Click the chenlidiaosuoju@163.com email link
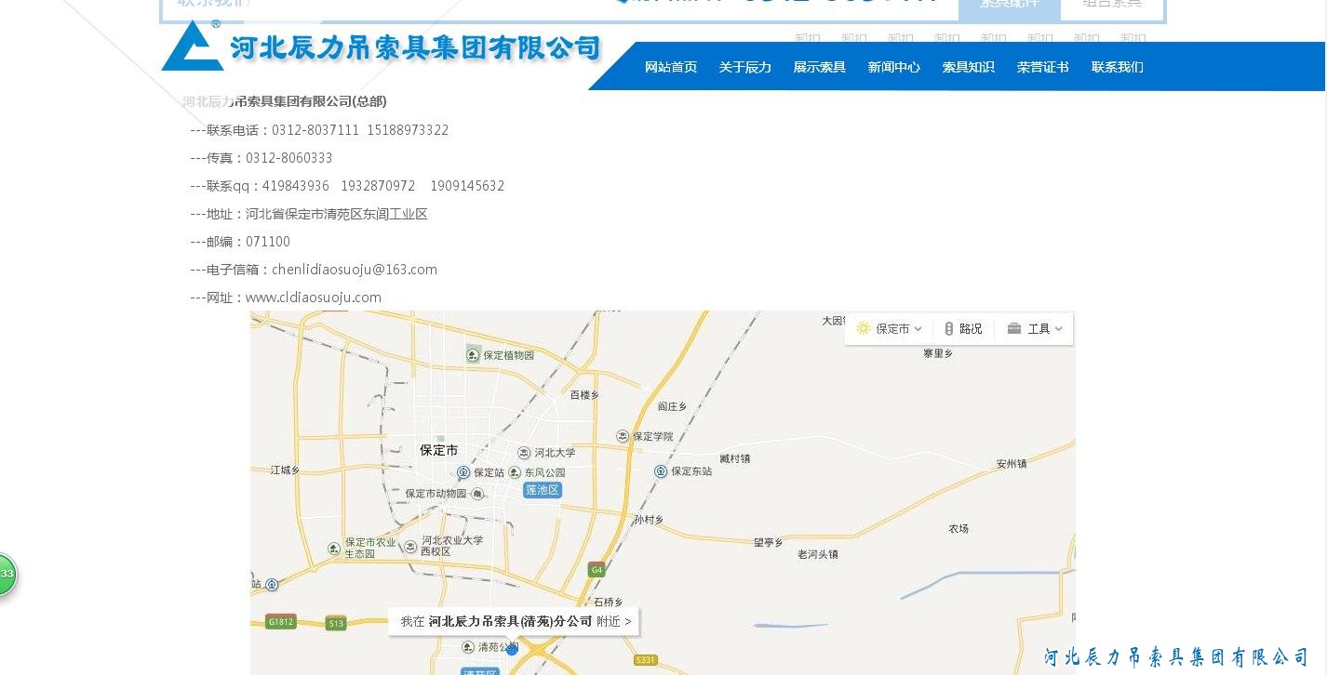The height and width of the screenshot is (675, 1327). pyautogui.click(x=355, y=270)
